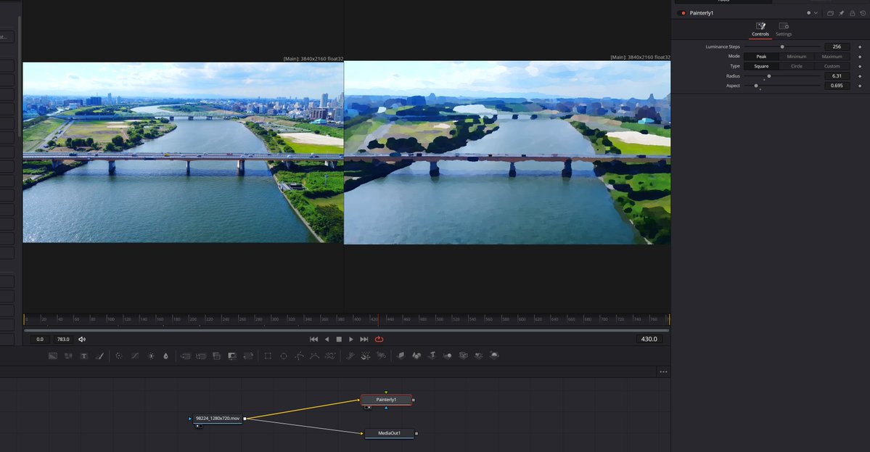Add a Spot Light node from the toolbar

[478, 356]
